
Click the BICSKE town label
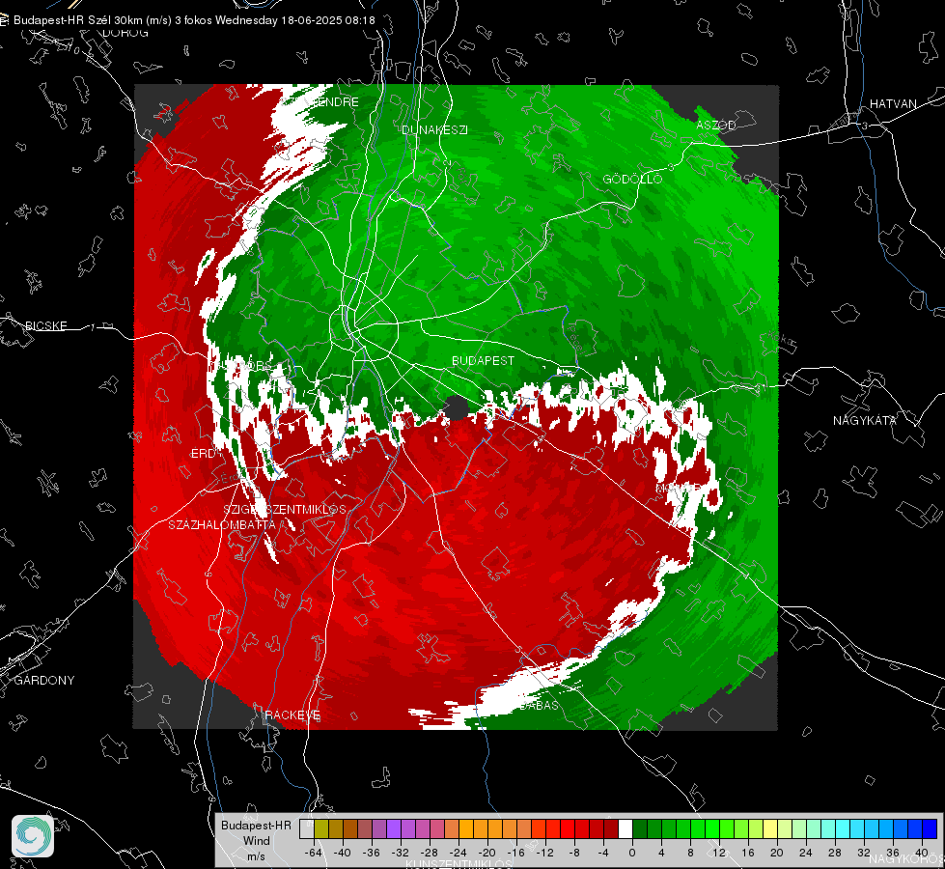pyautogui.click(x=45, y=325)
